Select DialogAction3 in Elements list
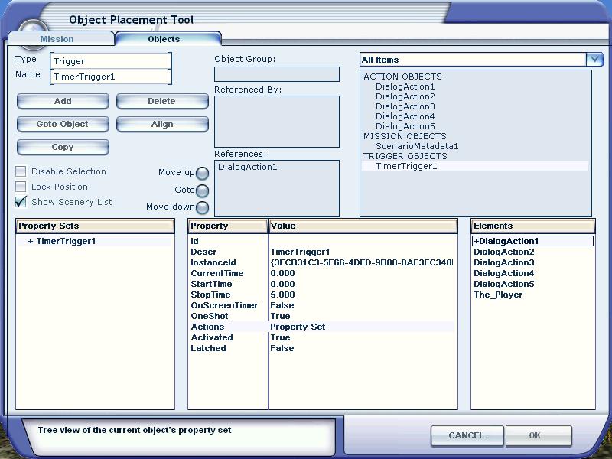The height and width of the screenshot is (459, 612). [x=504, y=262]
